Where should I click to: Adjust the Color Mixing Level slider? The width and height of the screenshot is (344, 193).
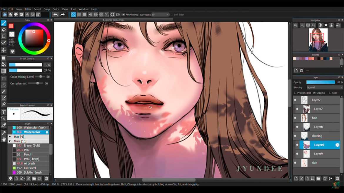tap(40, 77)
